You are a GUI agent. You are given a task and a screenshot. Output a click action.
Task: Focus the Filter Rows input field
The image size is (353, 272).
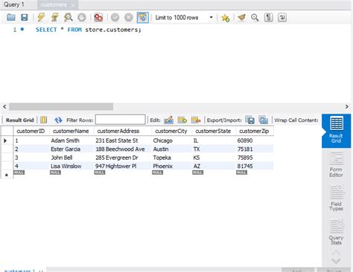point(121,120)
